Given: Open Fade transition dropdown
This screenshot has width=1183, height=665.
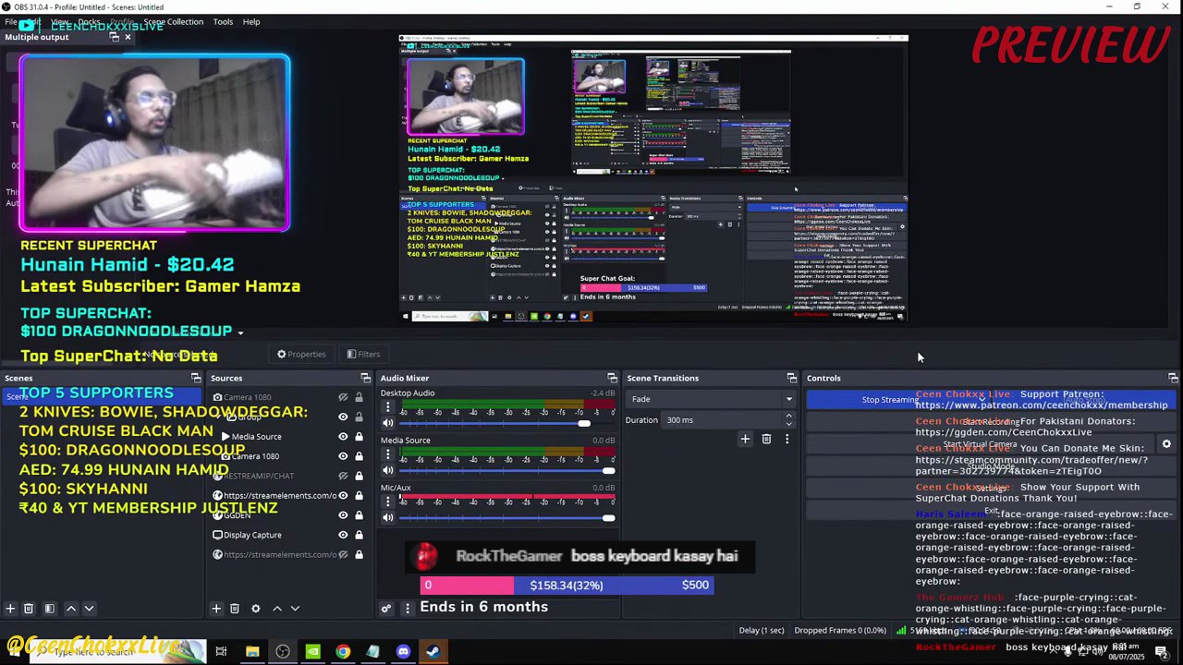Looking at the screenshot, I should pos(710,399).
